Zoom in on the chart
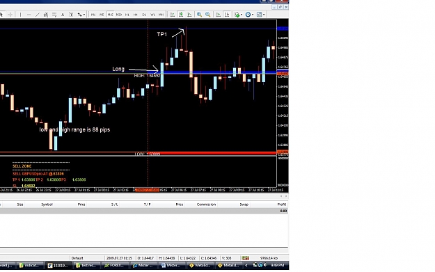This screenshot has height=272, width=435. [199, 15]
